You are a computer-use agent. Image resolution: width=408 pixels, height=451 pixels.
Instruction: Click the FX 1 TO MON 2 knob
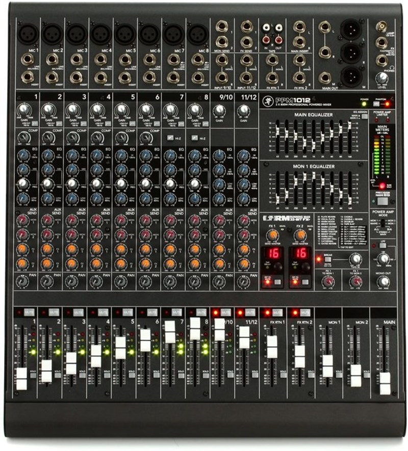click(356, 281)
